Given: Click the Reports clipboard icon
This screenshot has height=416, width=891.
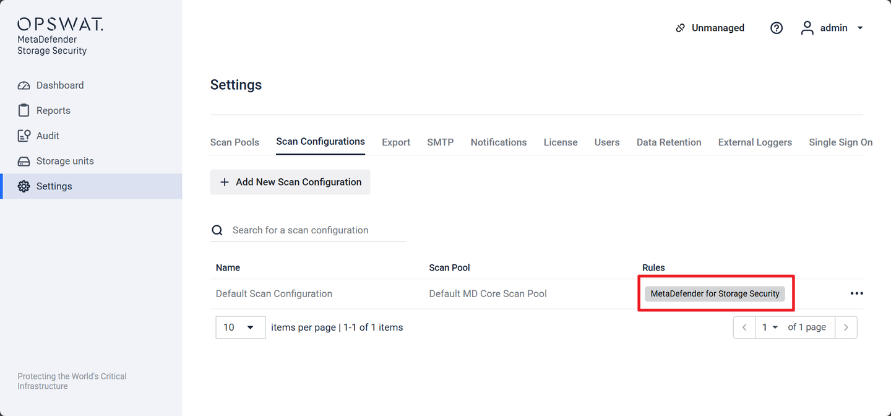Looking at the screenshot, I should point(24,111).
